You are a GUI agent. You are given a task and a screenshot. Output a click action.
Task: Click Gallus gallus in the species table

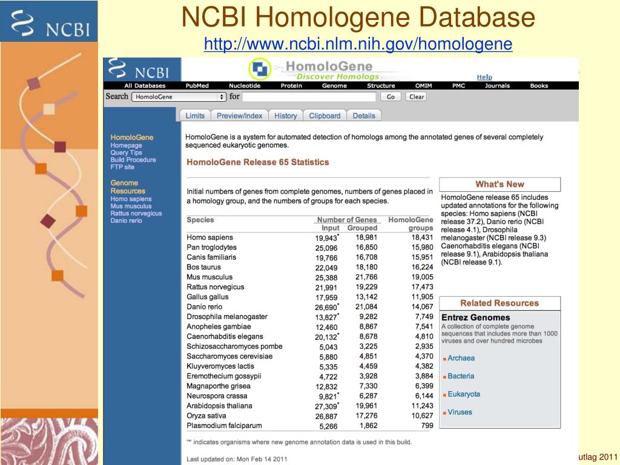click(x=207, y=297)
